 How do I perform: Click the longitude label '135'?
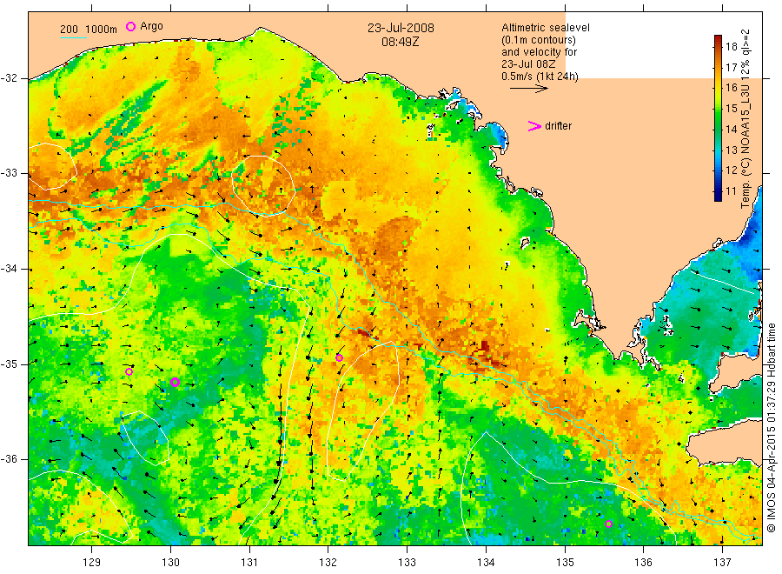(x=565, y=563)
